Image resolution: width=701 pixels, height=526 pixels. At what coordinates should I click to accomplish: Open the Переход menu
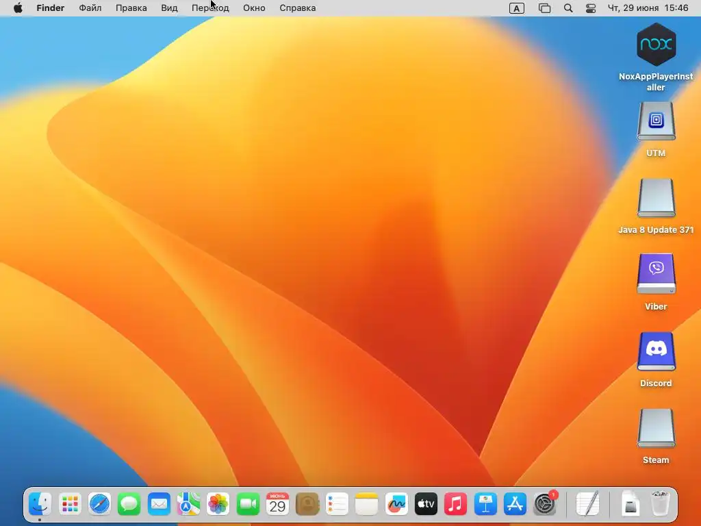[210, 8]
